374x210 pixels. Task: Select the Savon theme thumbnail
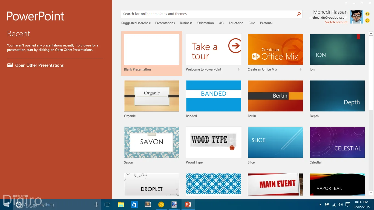pyautogui.click(x=152, y=142)
